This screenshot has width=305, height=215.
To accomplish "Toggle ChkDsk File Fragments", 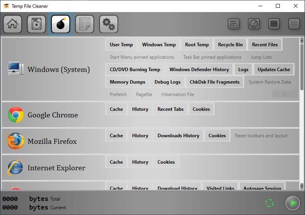I will point(215,82).
